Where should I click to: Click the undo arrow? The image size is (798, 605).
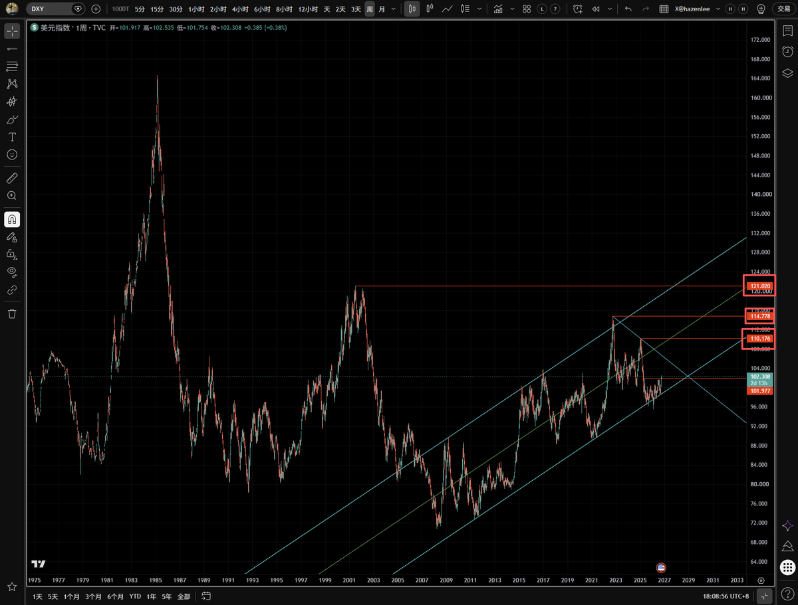coord(628,9)
